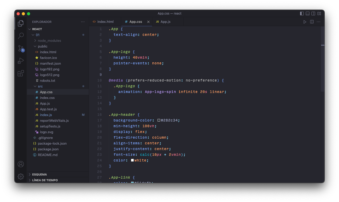
Task: Open App.js in the src folder
Action: click(x=58, y=103)
